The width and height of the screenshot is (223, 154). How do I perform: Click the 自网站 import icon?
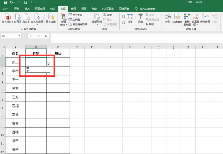click(18, 18)
